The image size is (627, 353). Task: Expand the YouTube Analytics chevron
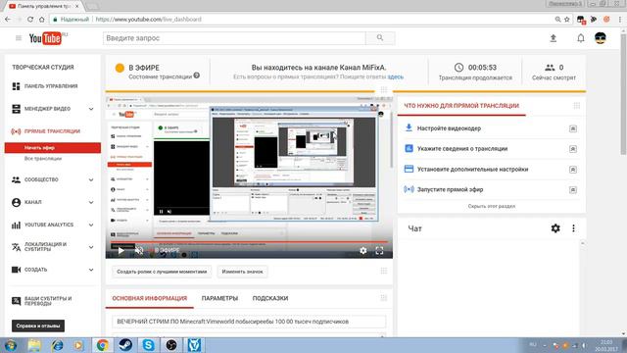click(x=91, y=225)
